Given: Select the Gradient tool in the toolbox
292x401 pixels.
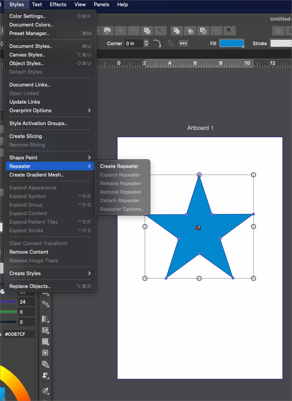Looking at the screenshot, I should [45, 319].
